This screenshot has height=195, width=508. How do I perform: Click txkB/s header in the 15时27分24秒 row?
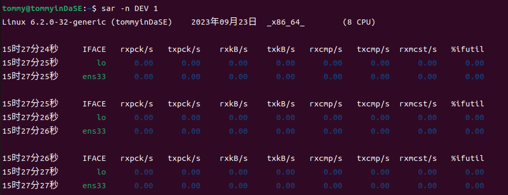[281, 49]
